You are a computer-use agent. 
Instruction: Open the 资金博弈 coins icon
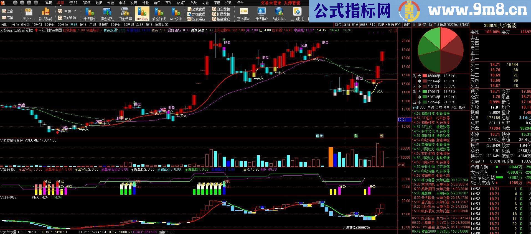(125, 14)
